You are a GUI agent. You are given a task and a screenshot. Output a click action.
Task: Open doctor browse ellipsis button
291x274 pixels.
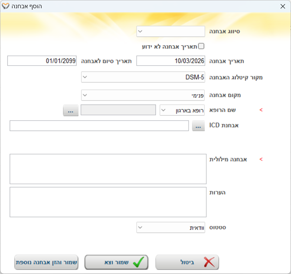pyautogui.click(x=71, y=110)
